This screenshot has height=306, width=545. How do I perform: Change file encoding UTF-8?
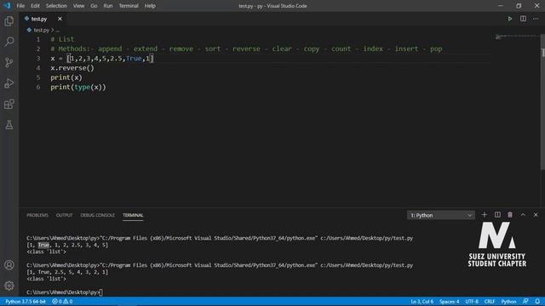472,301
